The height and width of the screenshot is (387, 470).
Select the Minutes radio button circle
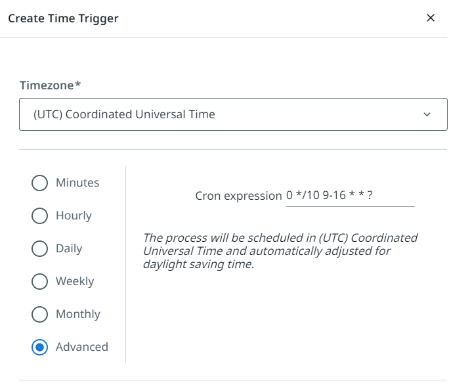(x=39, y=183)
